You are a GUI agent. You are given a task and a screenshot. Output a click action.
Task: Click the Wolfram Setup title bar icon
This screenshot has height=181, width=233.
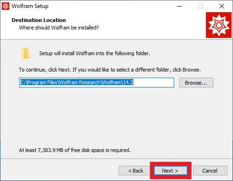click(6, 6)
